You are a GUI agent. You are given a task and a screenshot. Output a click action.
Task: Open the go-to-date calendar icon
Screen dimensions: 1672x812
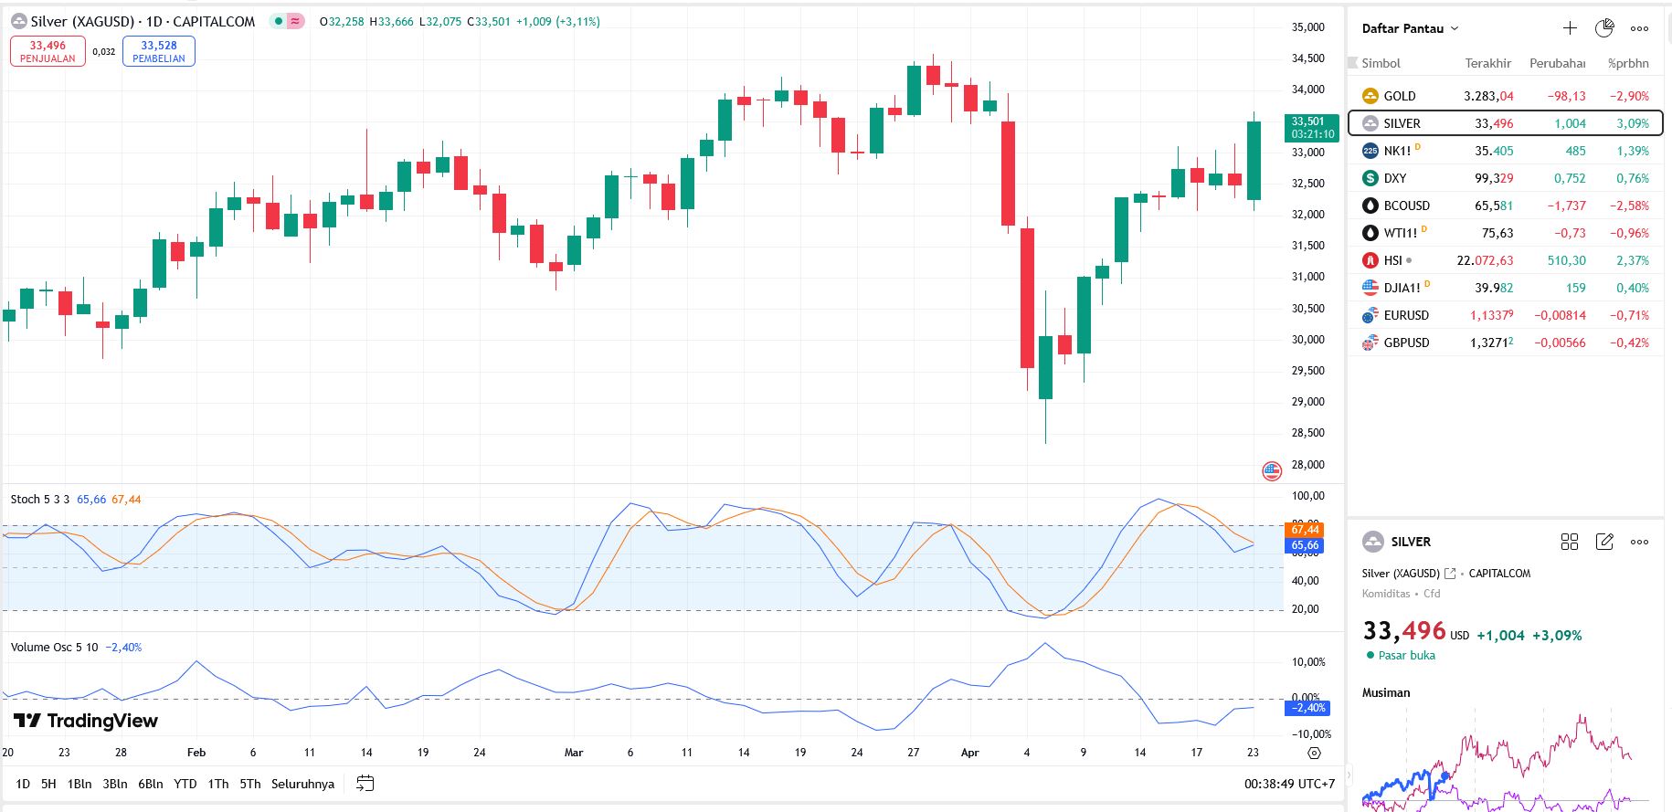[365, 784]
